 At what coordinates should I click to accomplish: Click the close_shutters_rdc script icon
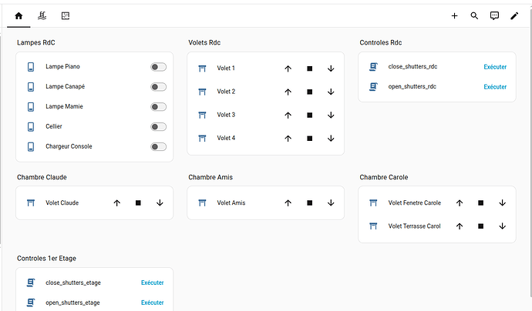(373, 67)
